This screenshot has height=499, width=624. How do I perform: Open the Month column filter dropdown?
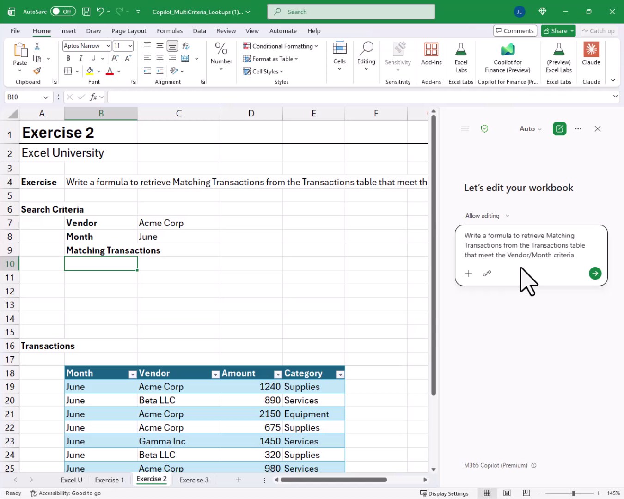[133, 374]
